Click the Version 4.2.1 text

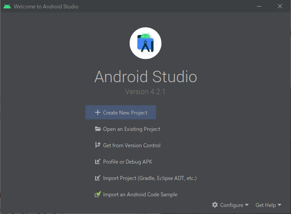pyautogui.click(x=145, y=92)
